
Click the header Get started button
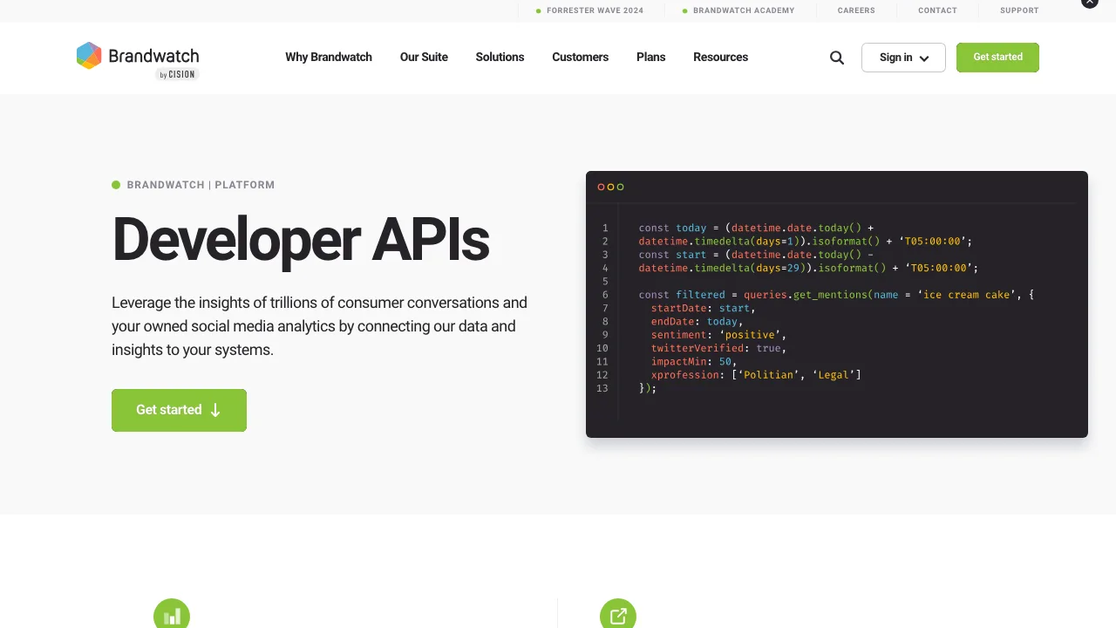pyautogui.click(x=997, y=58)
